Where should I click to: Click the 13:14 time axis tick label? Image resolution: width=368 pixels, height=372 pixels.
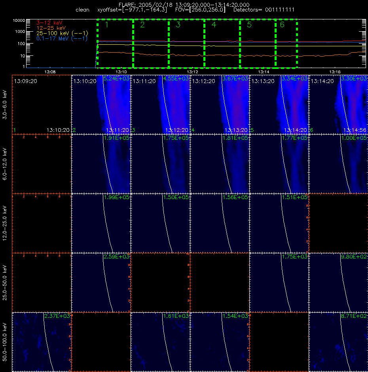(264, 72)
